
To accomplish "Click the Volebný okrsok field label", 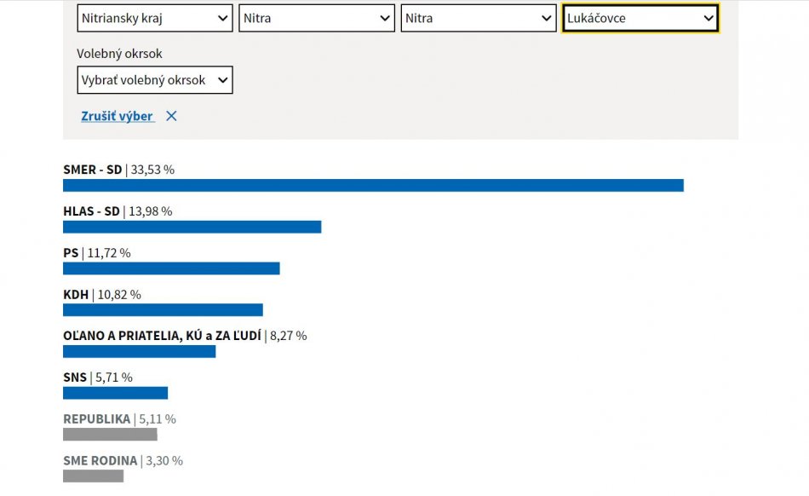I will [x=119, y=54].
